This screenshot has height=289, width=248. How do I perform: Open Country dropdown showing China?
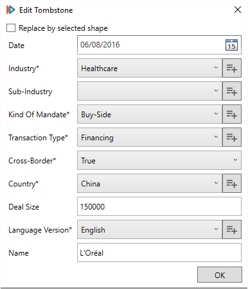[150, 183]
